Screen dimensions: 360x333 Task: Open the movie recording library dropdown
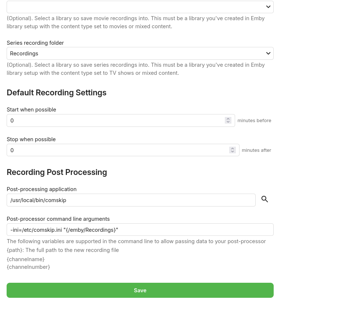(140, 7)
